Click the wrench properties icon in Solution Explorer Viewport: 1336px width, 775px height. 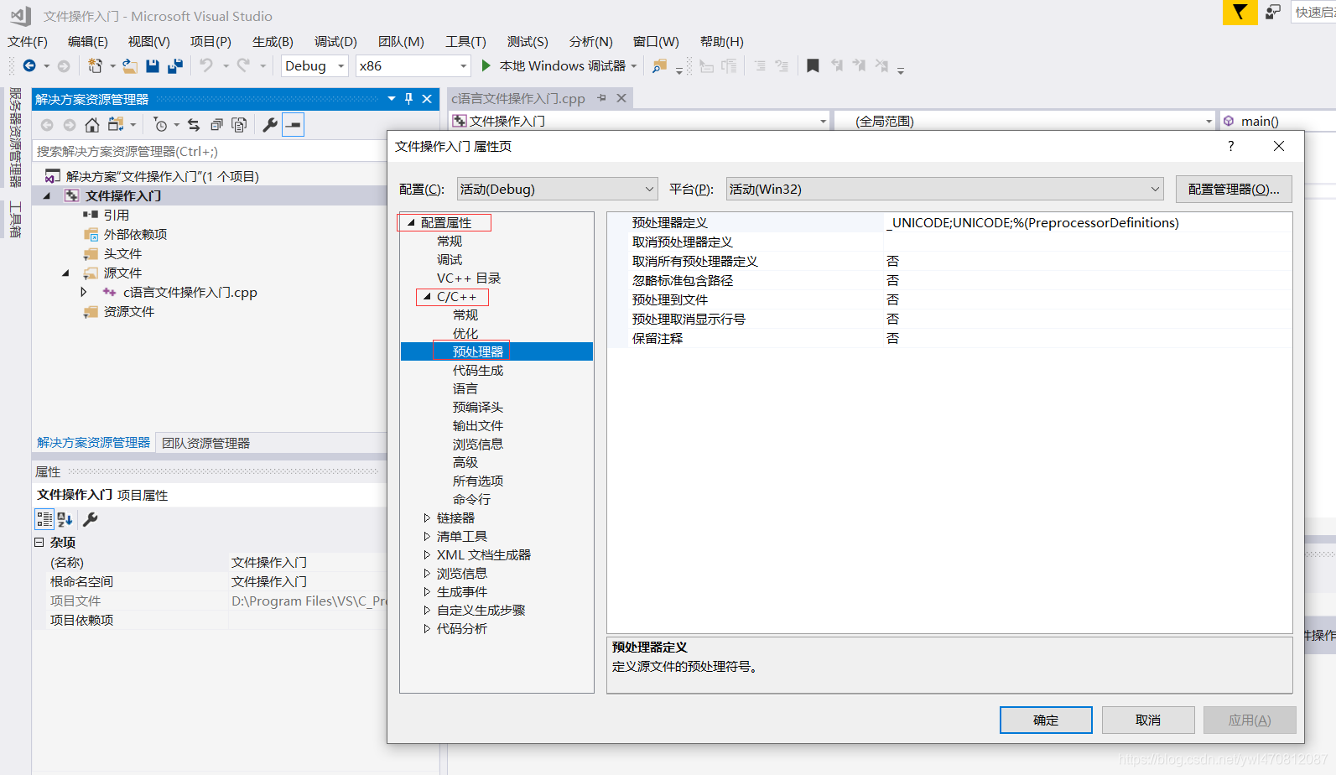pos(270,125)
